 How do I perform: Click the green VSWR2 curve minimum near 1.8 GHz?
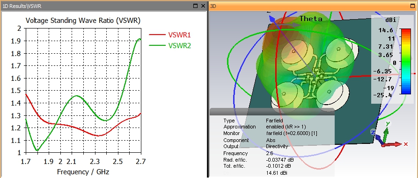click(37, 150)
